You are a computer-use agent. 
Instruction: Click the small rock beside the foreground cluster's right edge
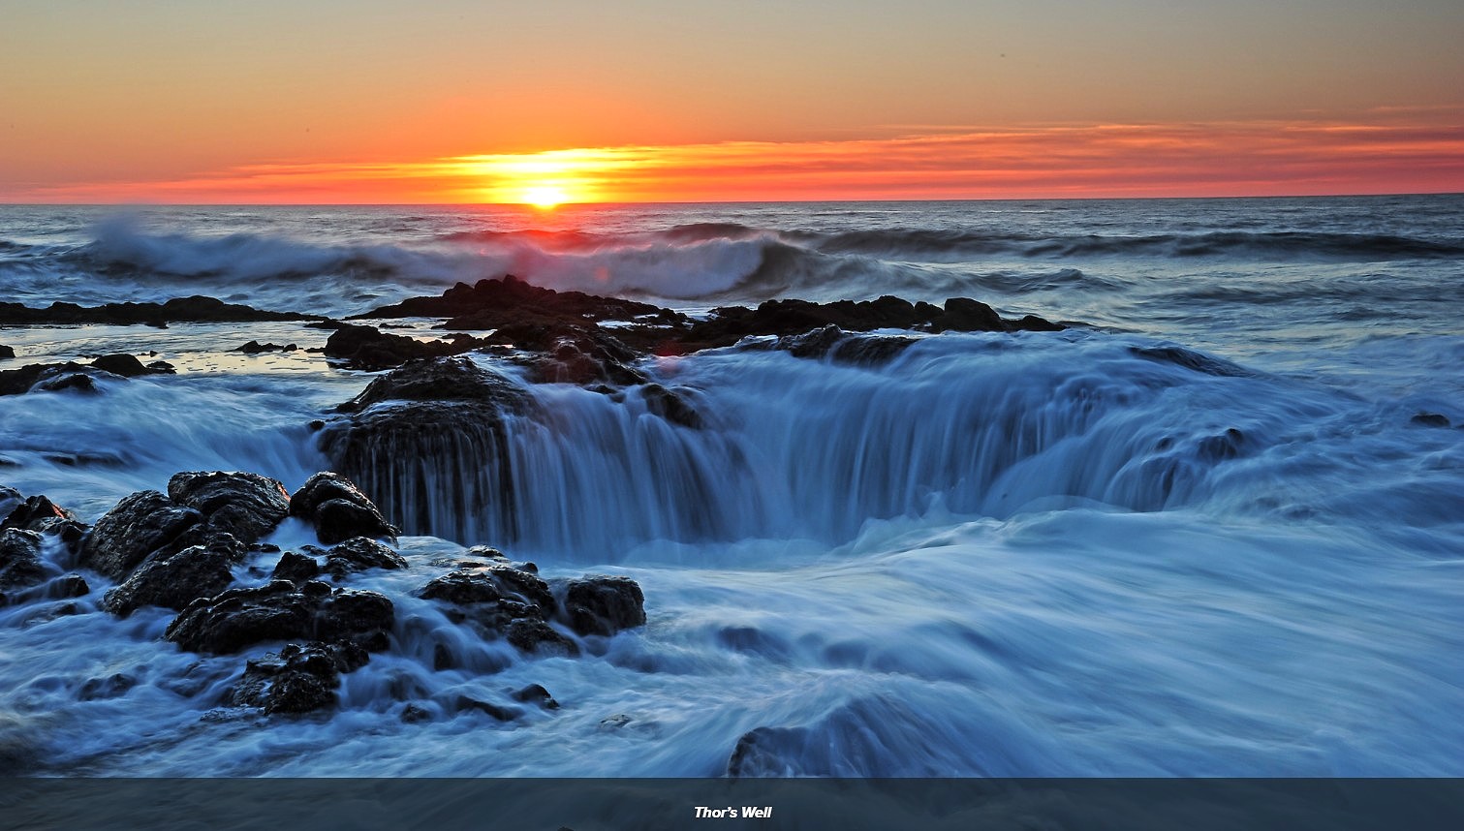coord(603,604)
